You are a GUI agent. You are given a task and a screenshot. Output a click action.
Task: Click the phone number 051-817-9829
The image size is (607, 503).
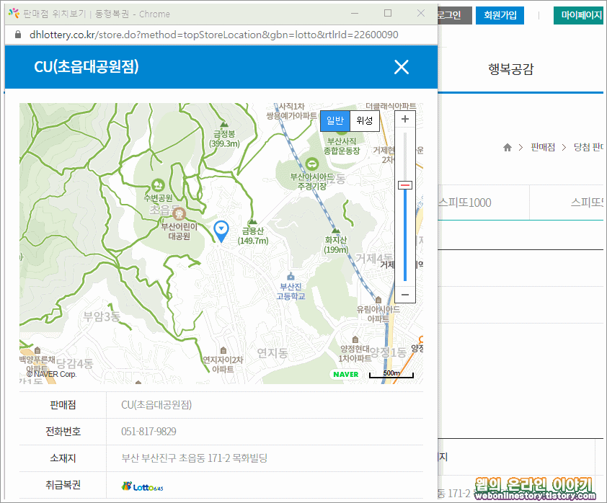click(x=149, y=432)
